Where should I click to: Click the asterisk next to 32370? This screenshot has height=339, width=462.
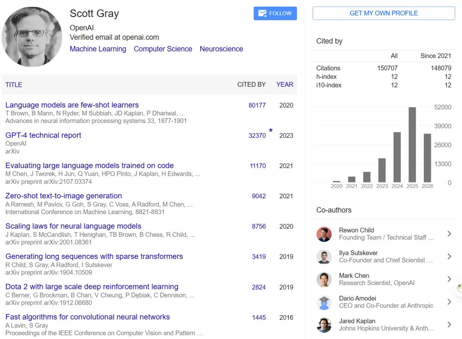pos(270,130)
